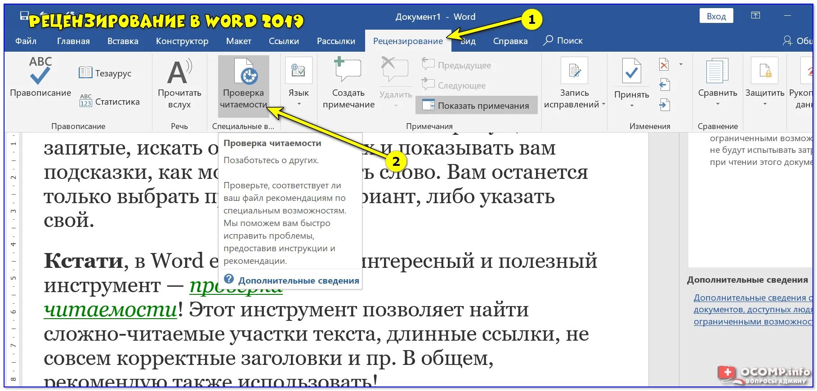Viewport: 817px width, 391px height.
Task: Start Прочитать вслух read aloud
Action: (179, 84)
